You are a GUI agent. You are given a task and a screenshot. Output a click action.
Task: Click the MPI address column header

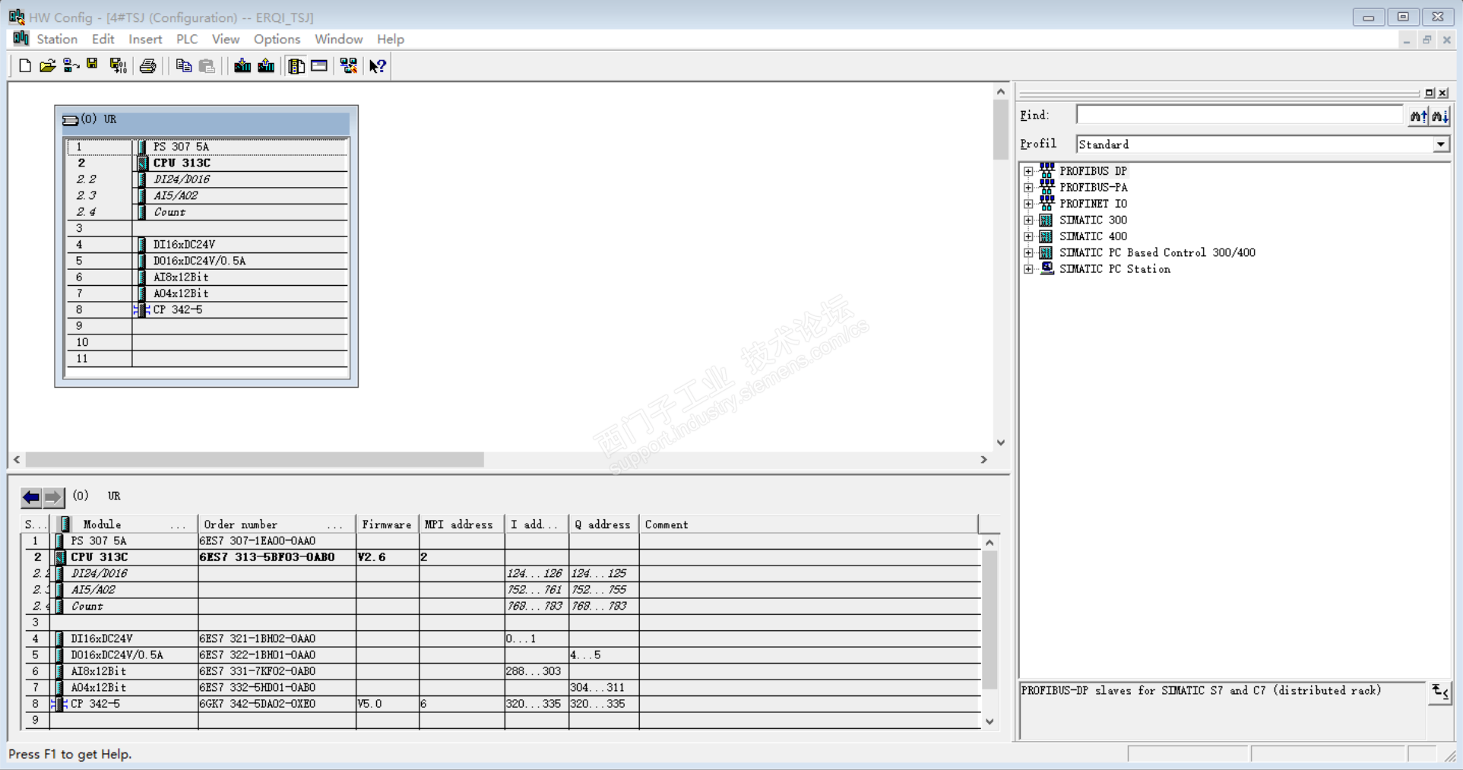(x=461, y=524)
